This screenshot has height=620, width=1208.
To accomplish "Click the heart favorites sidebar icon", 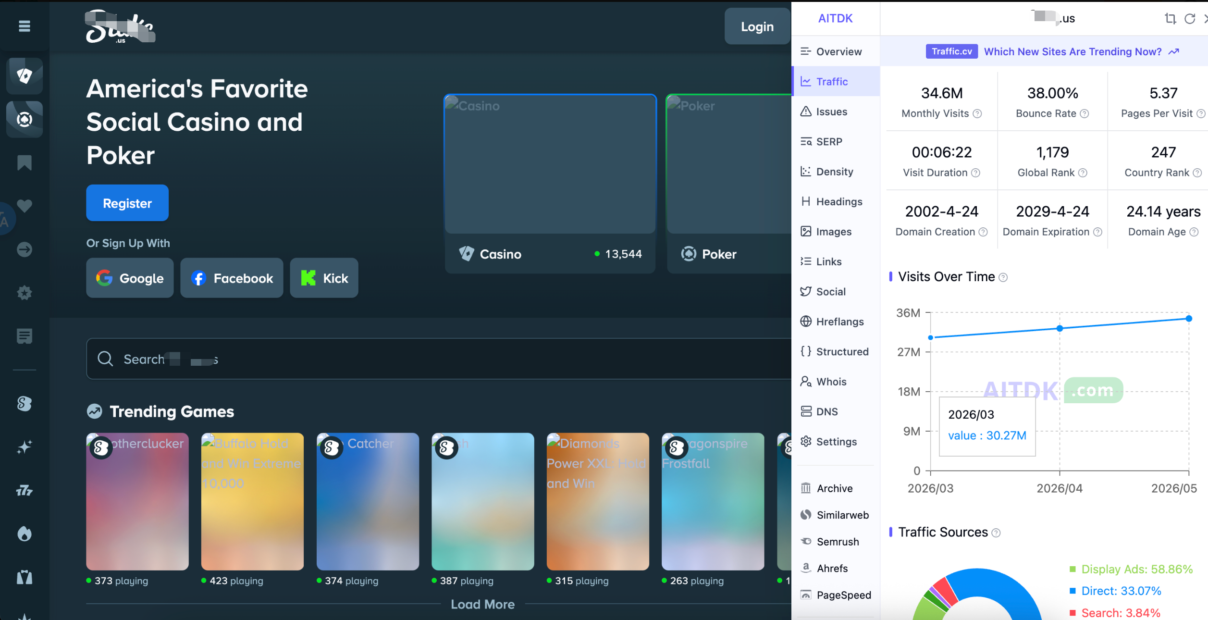I will click(x=25, y=206).
